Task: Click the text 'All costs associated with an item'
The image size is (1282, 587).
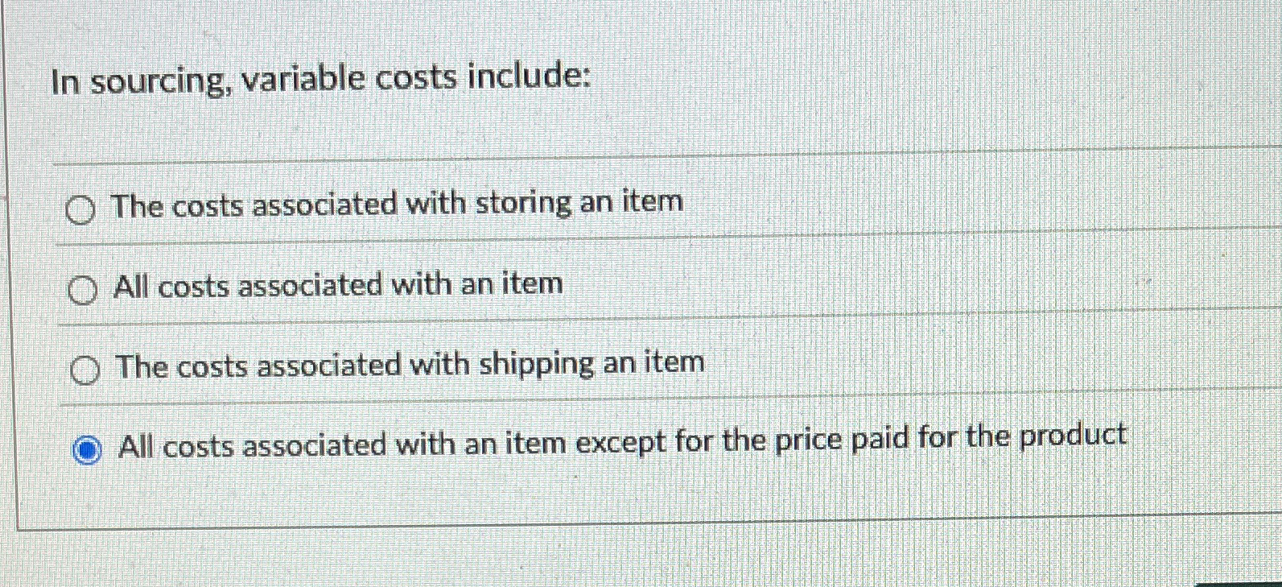Action: (336, 286)
